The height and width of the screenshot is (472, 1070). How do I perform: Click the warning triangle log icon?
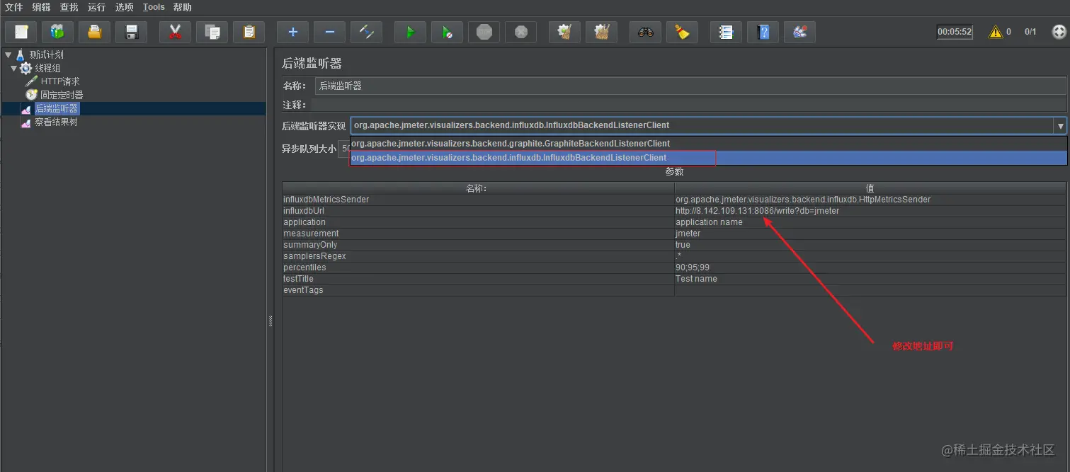point(996,32)
